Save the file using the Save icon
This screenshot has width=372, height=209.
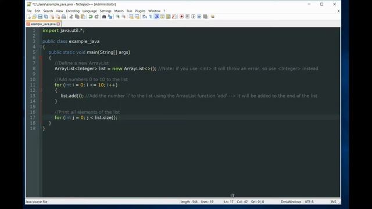(40, 17)
